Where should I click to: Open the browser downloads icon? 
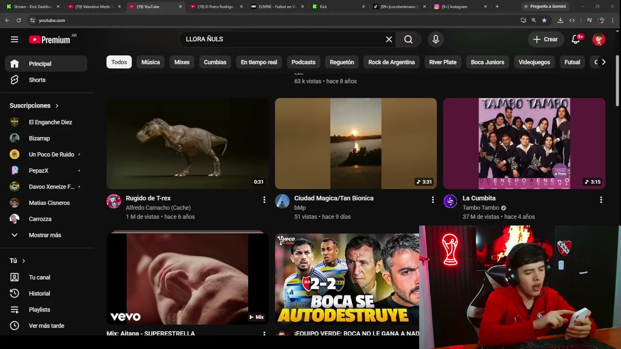click(x=560, y=20)
